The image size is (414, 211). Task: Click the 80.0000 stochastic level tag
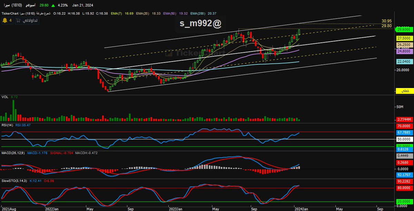404,188
